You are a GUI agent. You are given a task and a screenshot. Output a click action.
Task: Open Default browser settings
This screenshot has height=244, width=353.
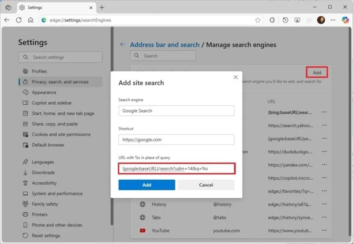point(60,145)
